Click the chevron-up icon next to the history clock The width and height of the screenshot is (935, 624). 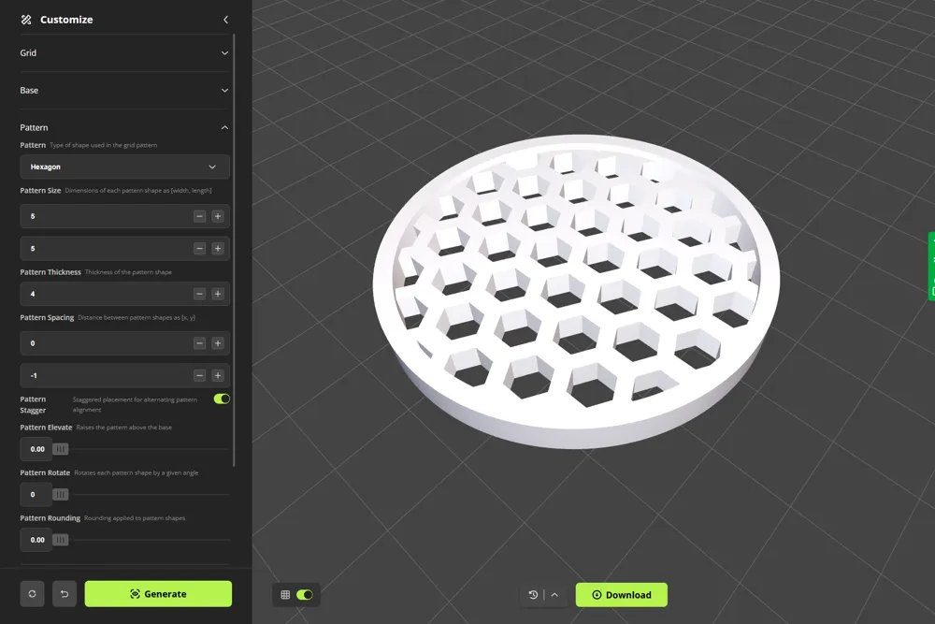pyautogui.click(x=555, y=594)
